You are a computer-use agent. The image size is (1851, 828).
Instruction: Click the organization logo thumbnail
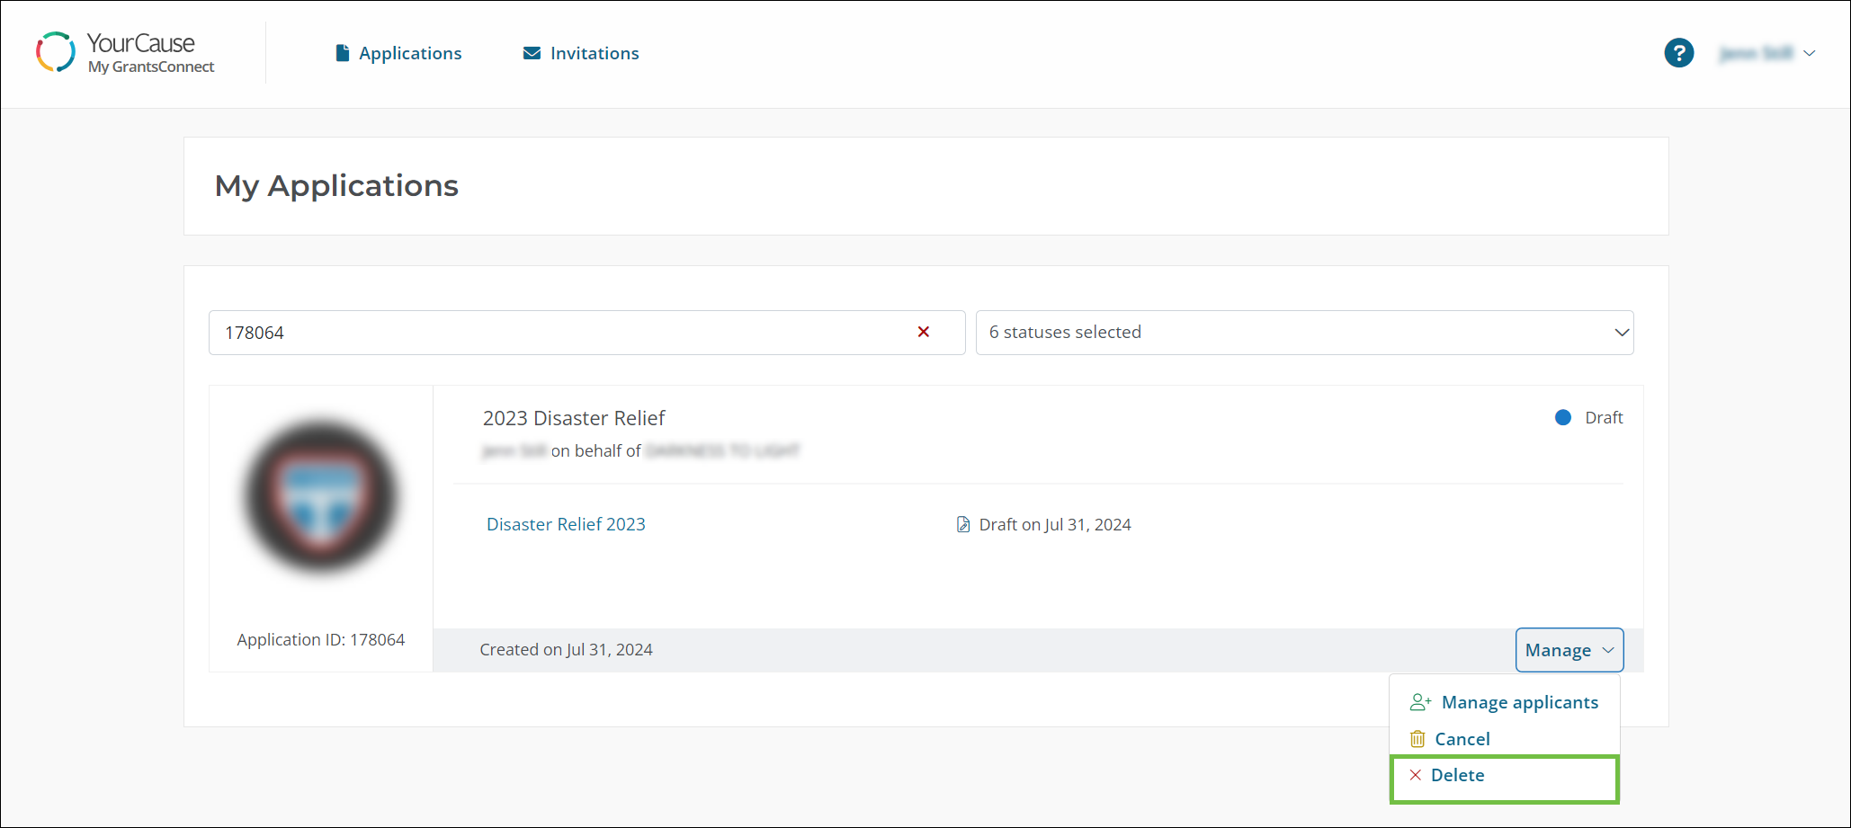coord(321,495)
